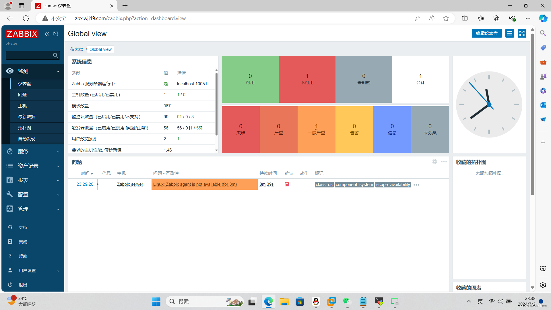
Task: Click the orange 一般严重 severity tile
Action: click(x=316, y=129)
